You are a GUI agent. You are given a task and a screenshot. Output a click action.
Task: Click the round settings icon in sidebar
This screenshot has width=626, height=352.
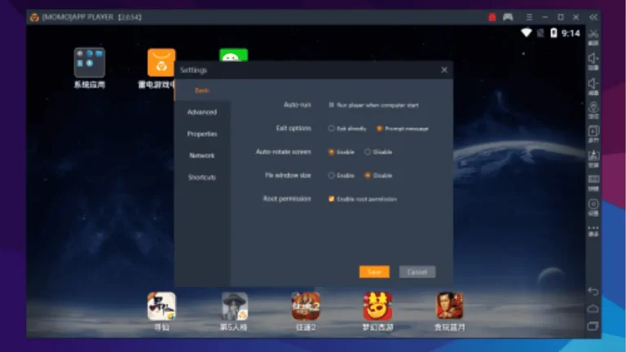tap(593, 204)
